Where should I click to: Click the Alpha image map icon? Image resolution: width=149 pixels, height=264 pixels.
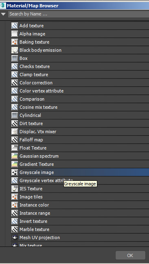click(x=15, y=34)
